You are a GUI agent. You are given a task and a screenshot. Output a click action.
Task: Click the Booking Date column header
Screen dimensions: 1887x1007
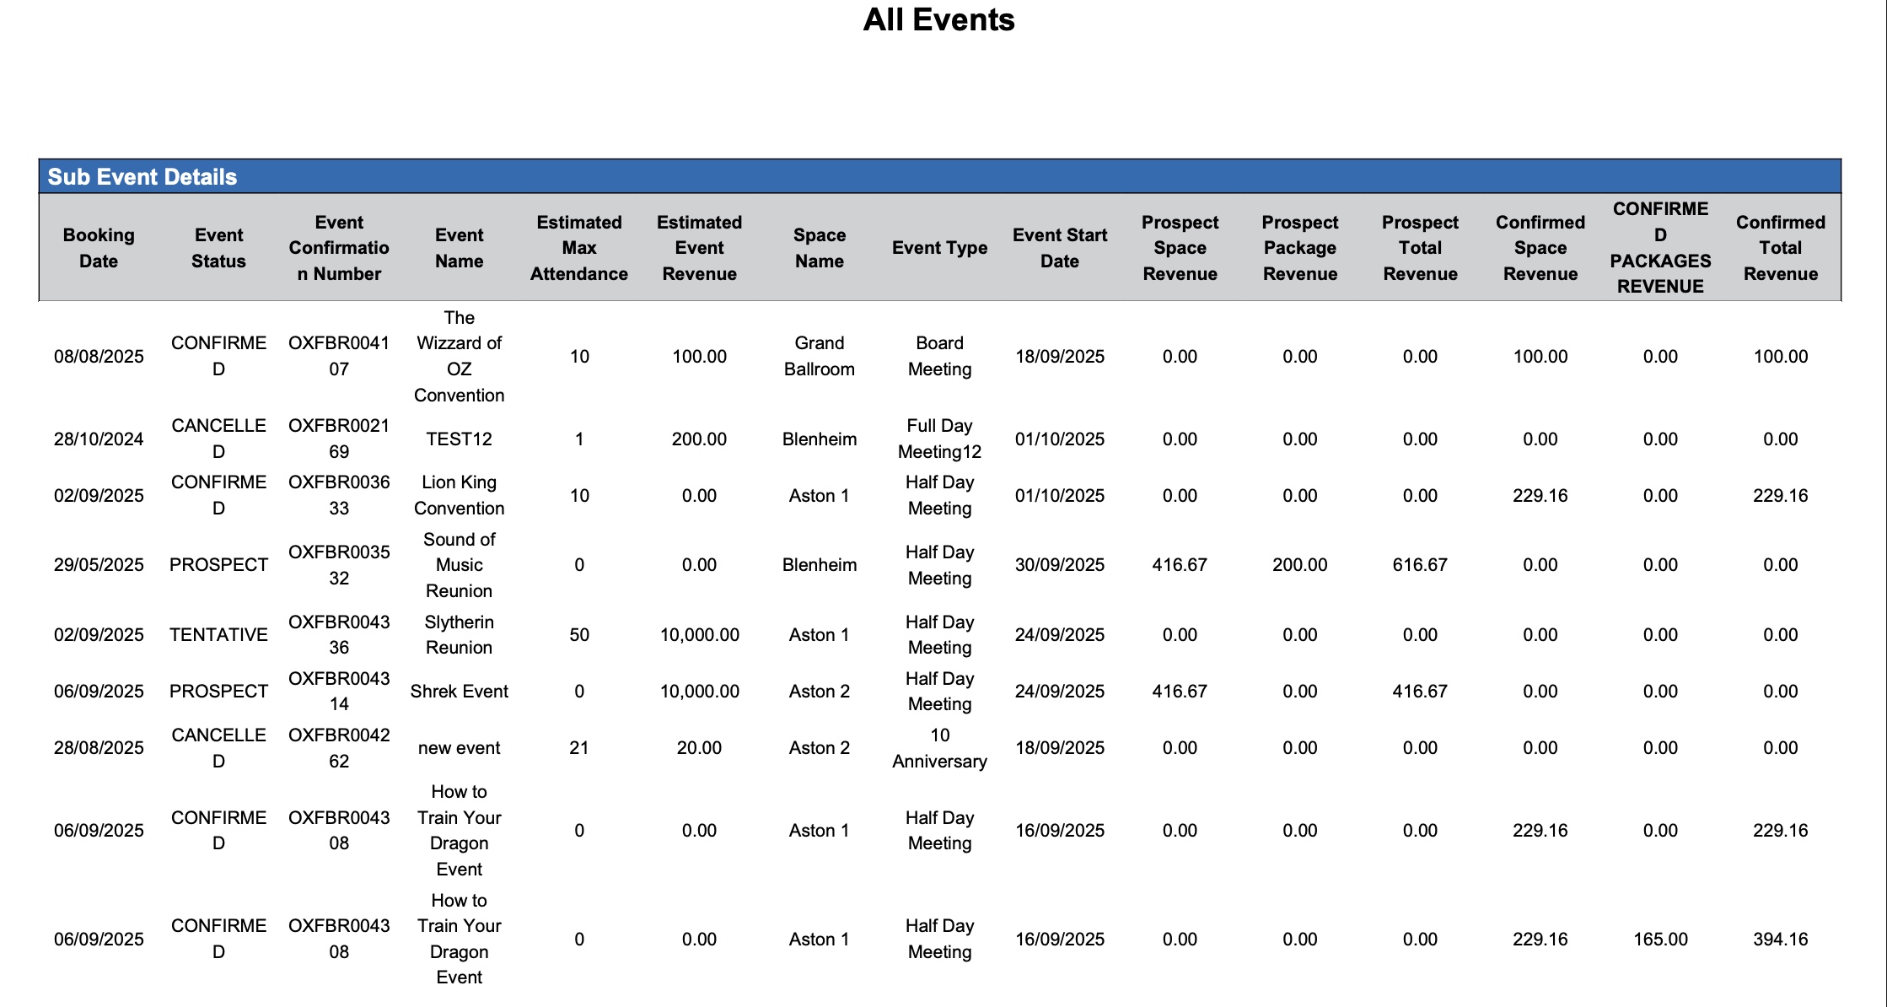[x=99, y=248]
